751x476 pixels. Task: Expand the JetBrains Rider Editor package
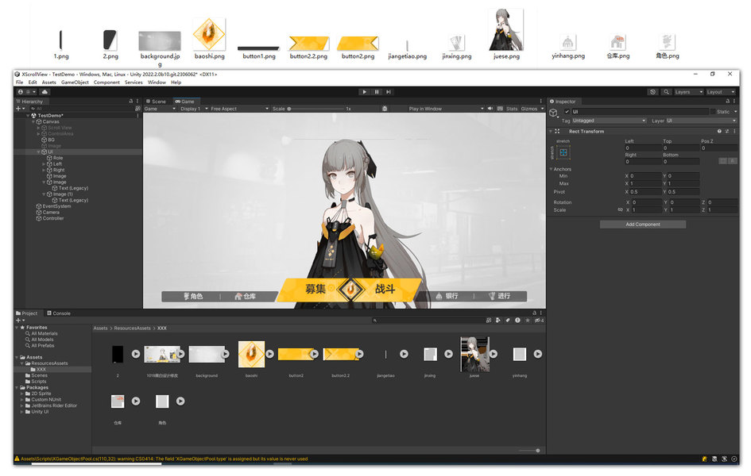(x=22, y=405)
